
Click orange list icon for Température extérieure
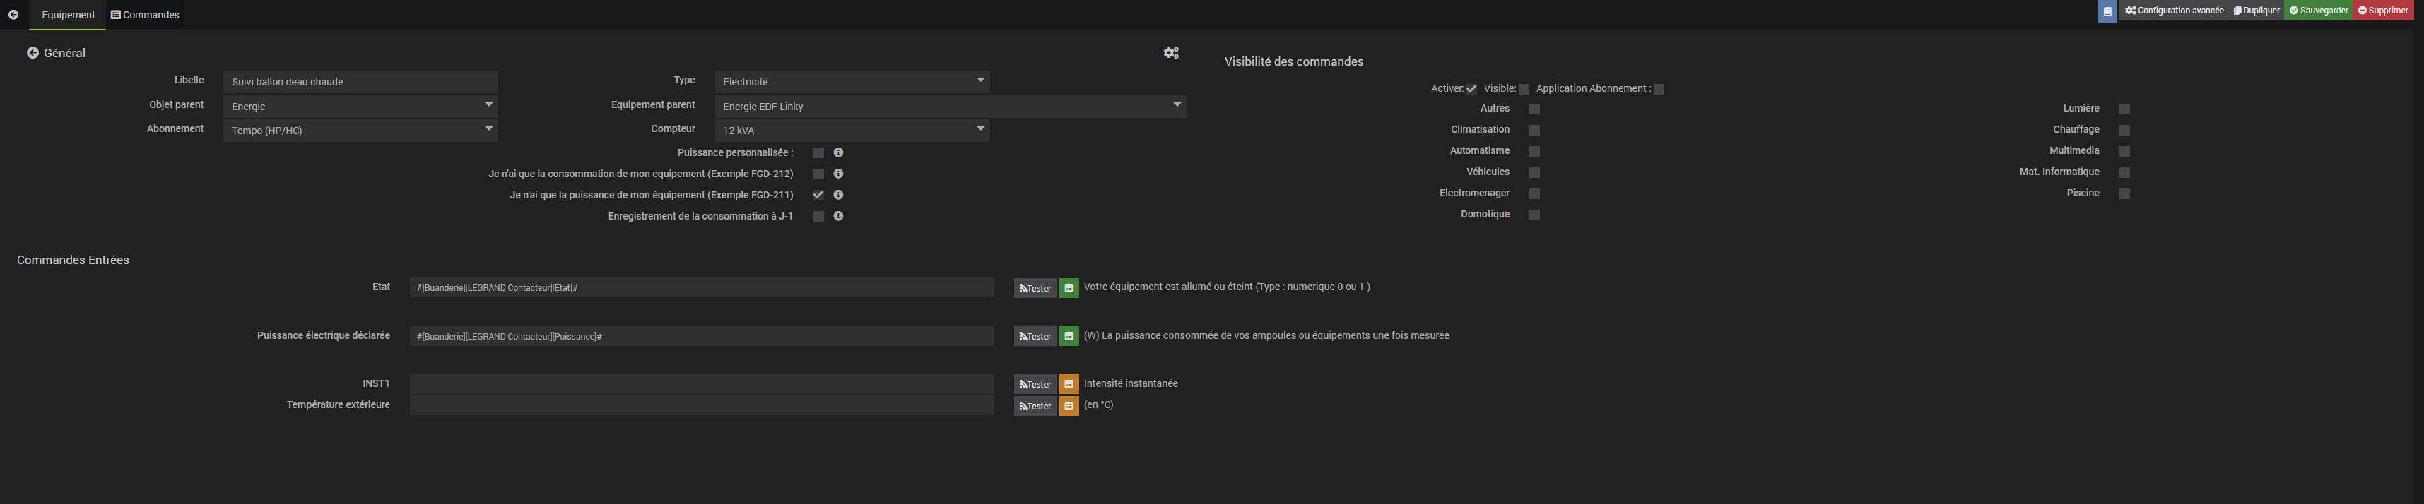point(1069,406)
